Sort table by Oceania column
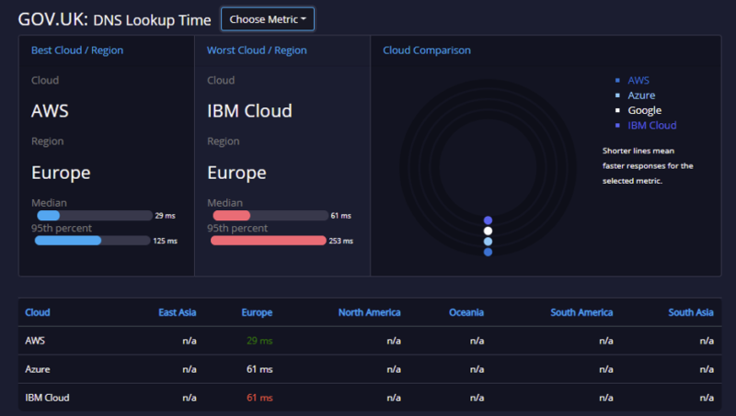 [466, 312]
